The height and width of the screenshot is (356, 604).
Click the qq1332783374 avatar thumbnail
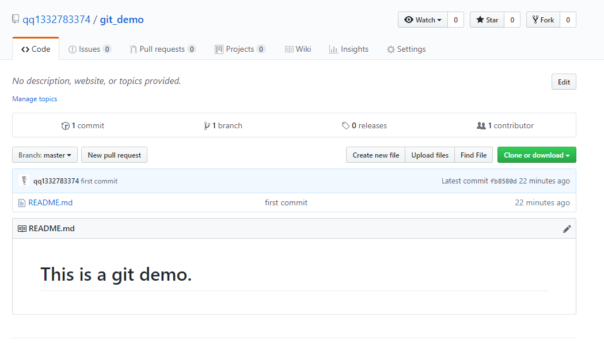click(x=24, y=181)
